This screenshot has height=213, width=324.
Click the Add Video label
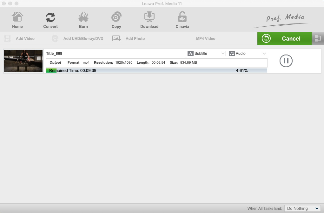[x=25, y=39]
